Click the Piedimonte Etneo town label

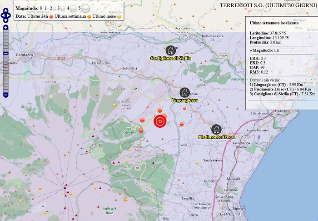point(216,137)
